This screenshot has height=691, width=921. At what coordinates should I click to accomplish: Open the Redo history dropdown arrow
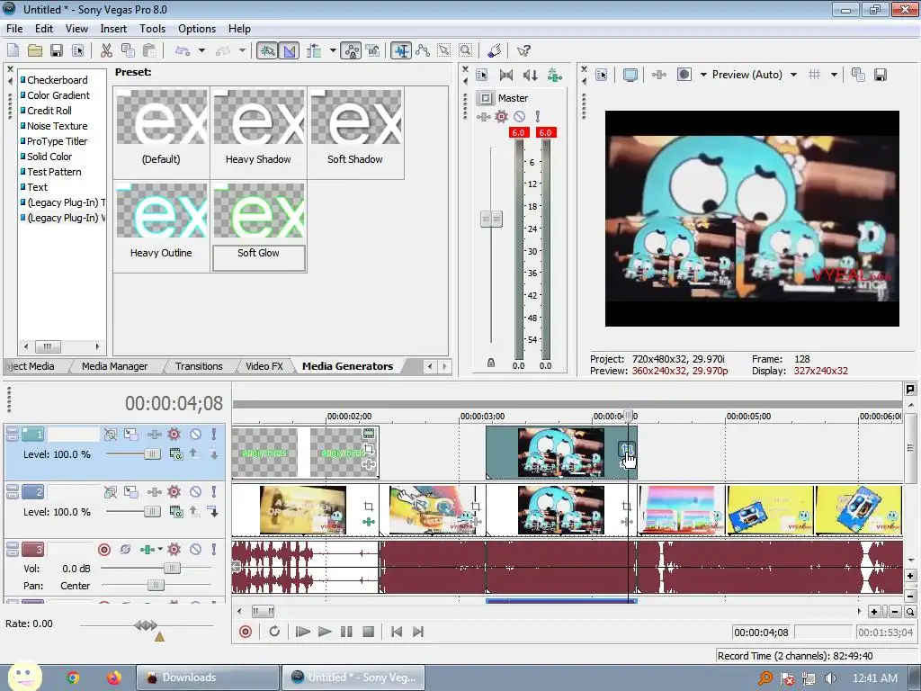tap(241, 50)
